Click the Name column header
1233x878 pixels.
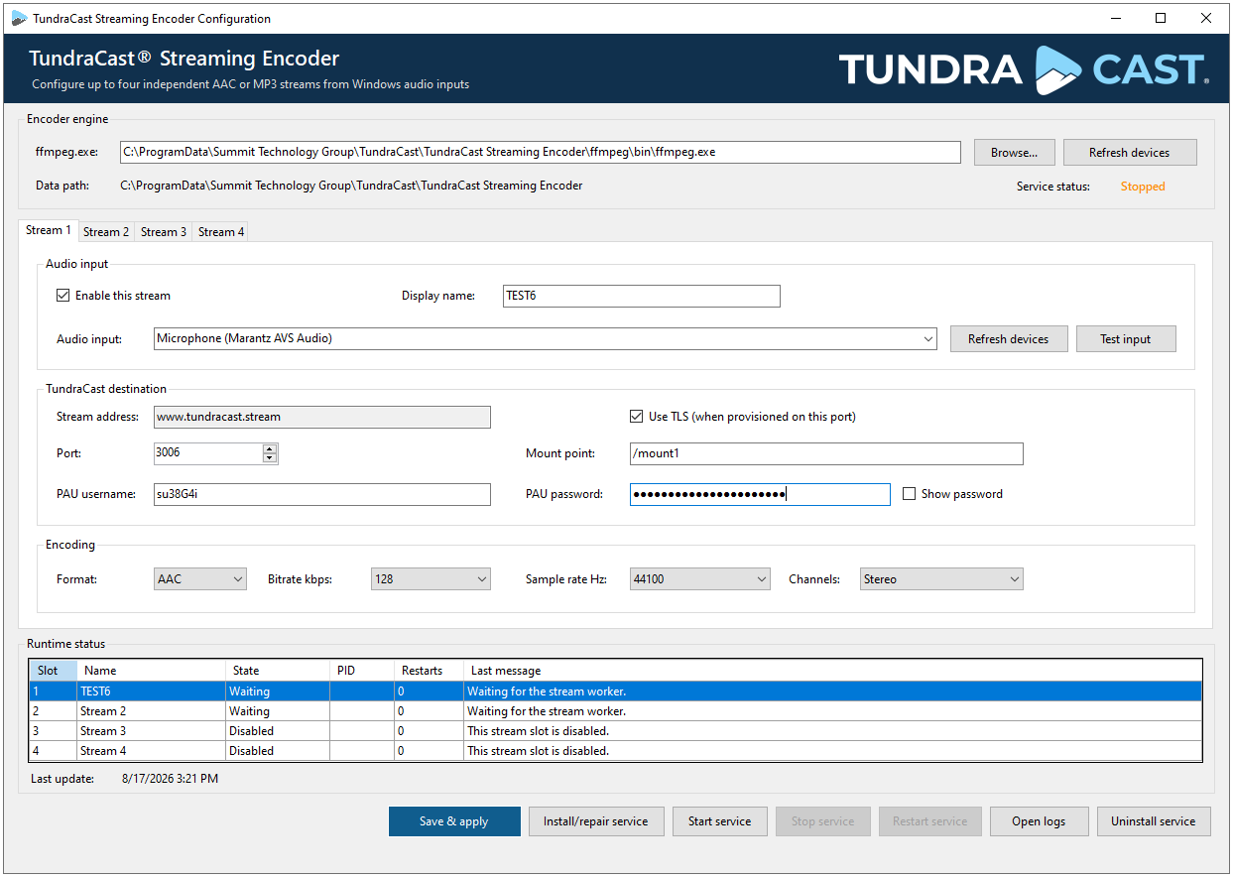tap(152, 671)
